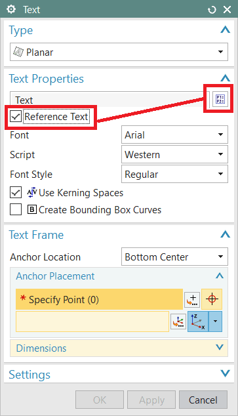Image resolution: width=238 pixels, height=416 pixels.
Task: Click the empty orientation selection field
Action: (92, 322)
